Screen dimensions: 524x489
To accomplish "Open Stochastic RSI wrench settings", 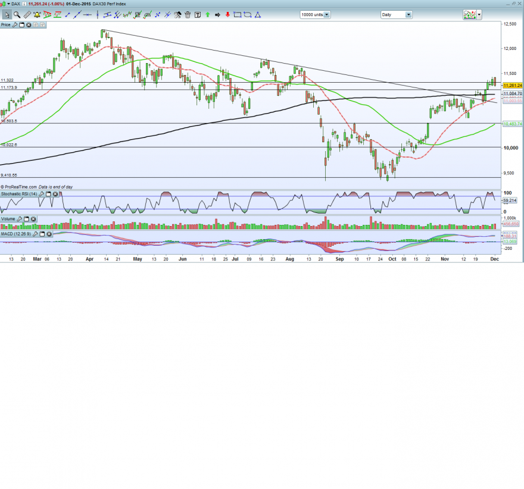I will click(42, 194).
